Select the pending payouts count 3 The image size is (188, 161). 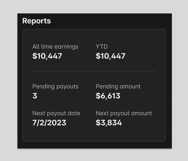coord(35,96)
